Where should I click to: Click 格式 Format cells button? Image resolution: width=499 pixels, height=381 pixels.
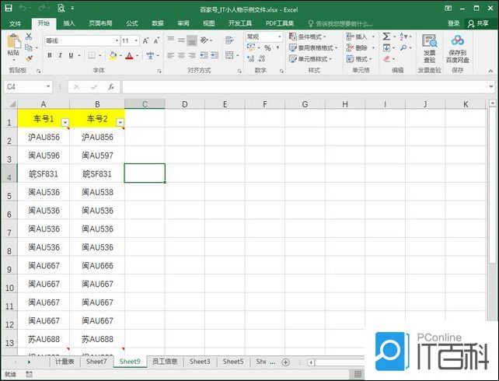[359, 59]
